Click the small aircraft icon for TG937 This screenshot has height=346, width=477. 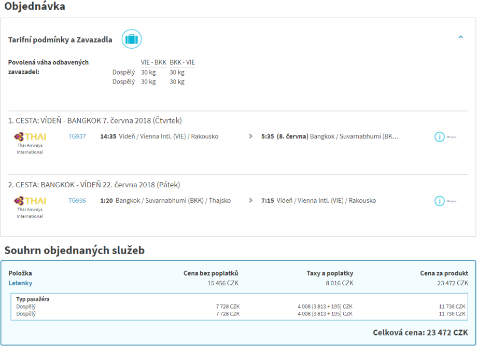(x=452, y=137)
